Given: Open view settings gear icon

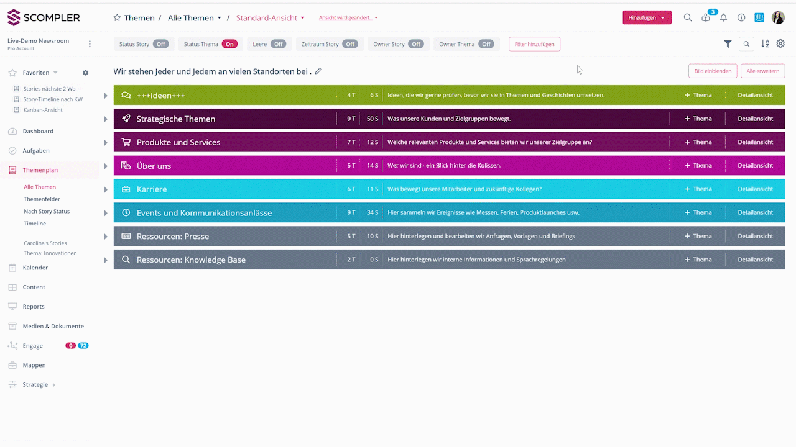Looking at the screenshot, I should [x=780, y=44].
